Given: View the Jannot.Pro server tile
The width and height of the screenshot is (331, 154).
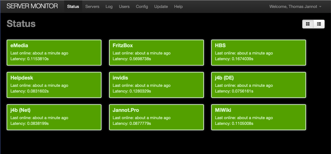Looking at the screenshot, I should point(156,117).
